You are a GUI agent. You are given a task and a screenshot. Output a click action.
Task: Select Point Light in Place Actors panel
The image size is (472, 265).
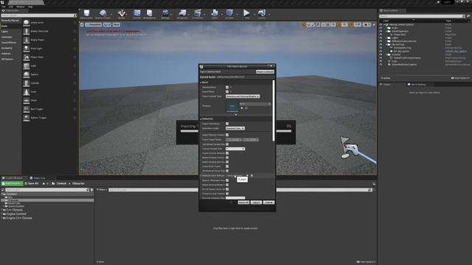(x=36, y=49)
